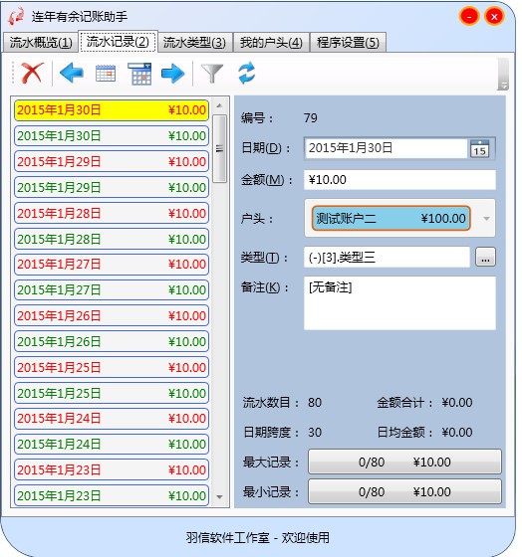Open the 我的户头(4) tab

coord(271,43)
